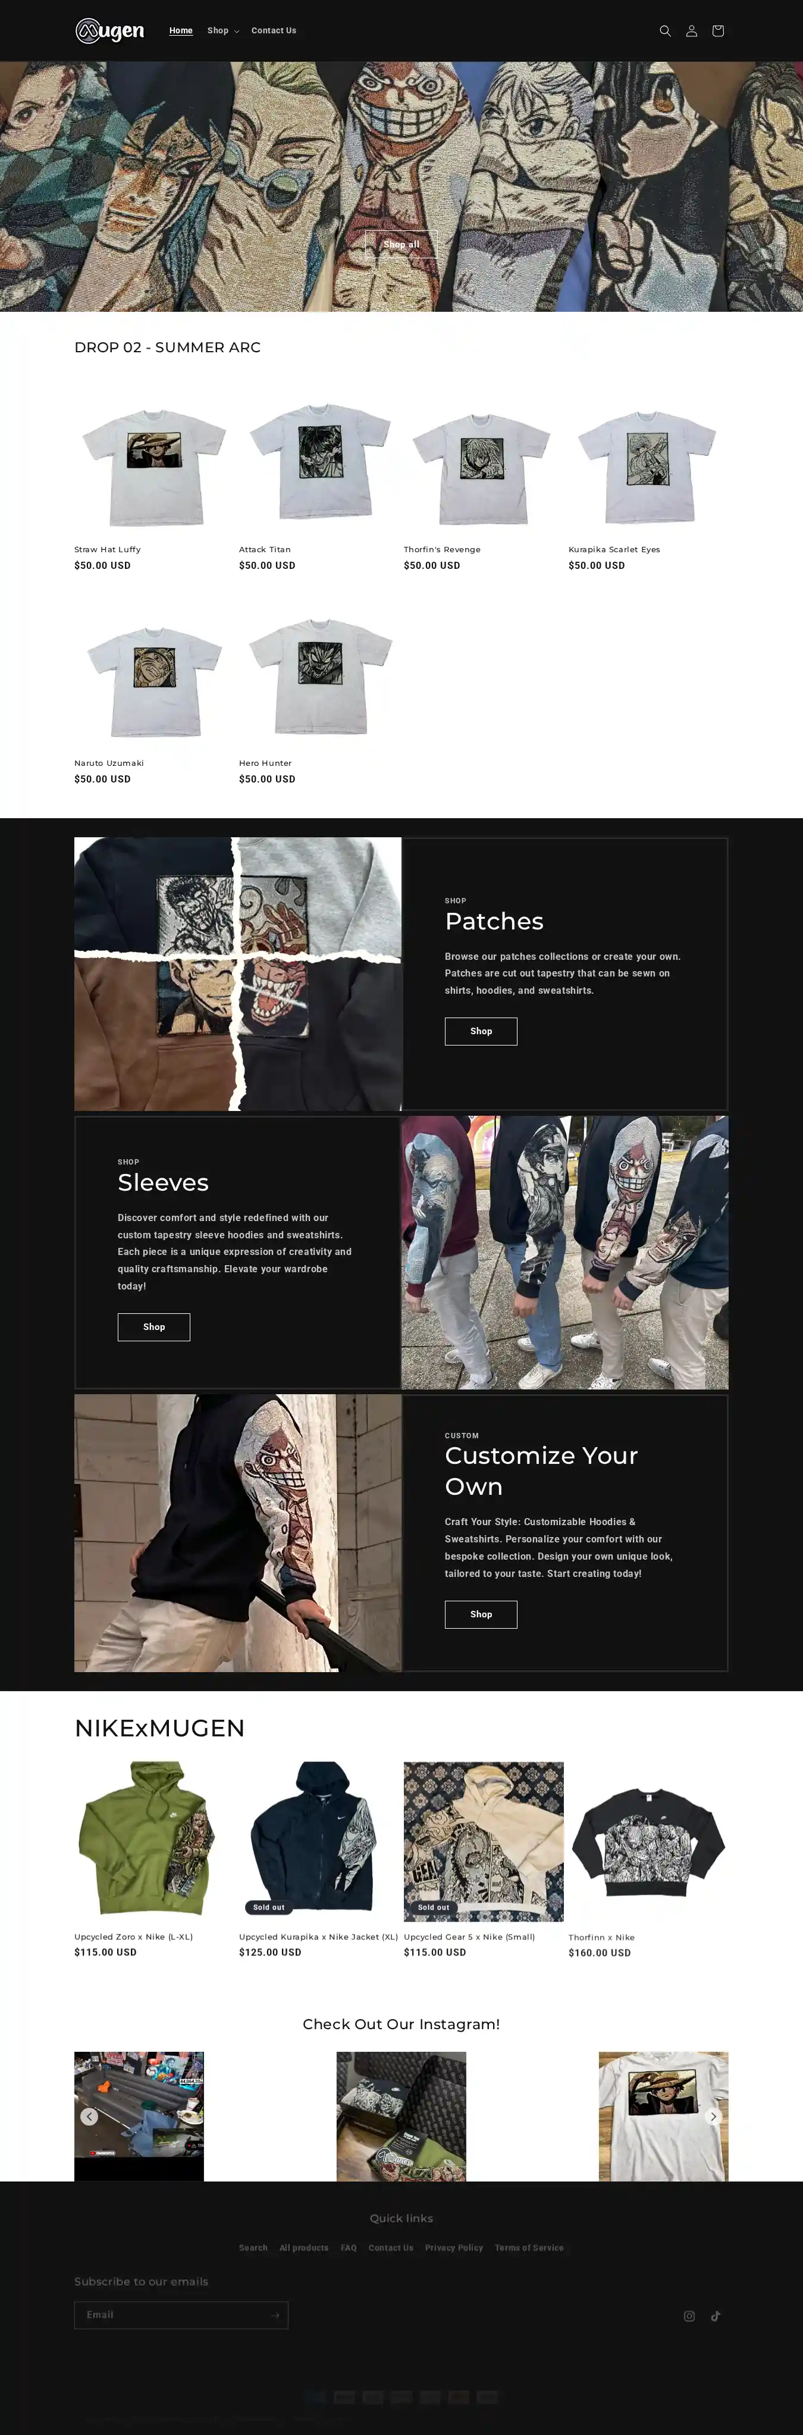The width and height of the screenshot is (803, 2435).
Task: Go to the Home menu item
Action: pyautogui.click(x=180, y=31)
